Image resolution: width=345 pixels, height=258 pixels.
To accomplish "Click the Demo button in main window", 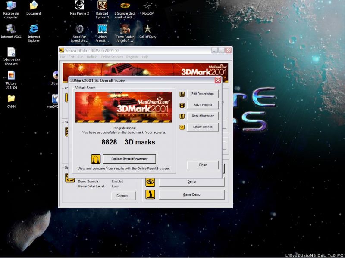I will (x=191, y=182).
